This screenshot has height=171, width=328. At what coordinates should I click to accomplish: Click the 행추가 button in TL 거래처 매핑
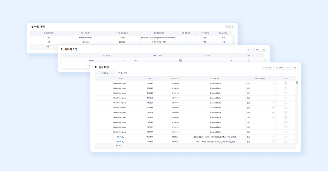[250, 50]
